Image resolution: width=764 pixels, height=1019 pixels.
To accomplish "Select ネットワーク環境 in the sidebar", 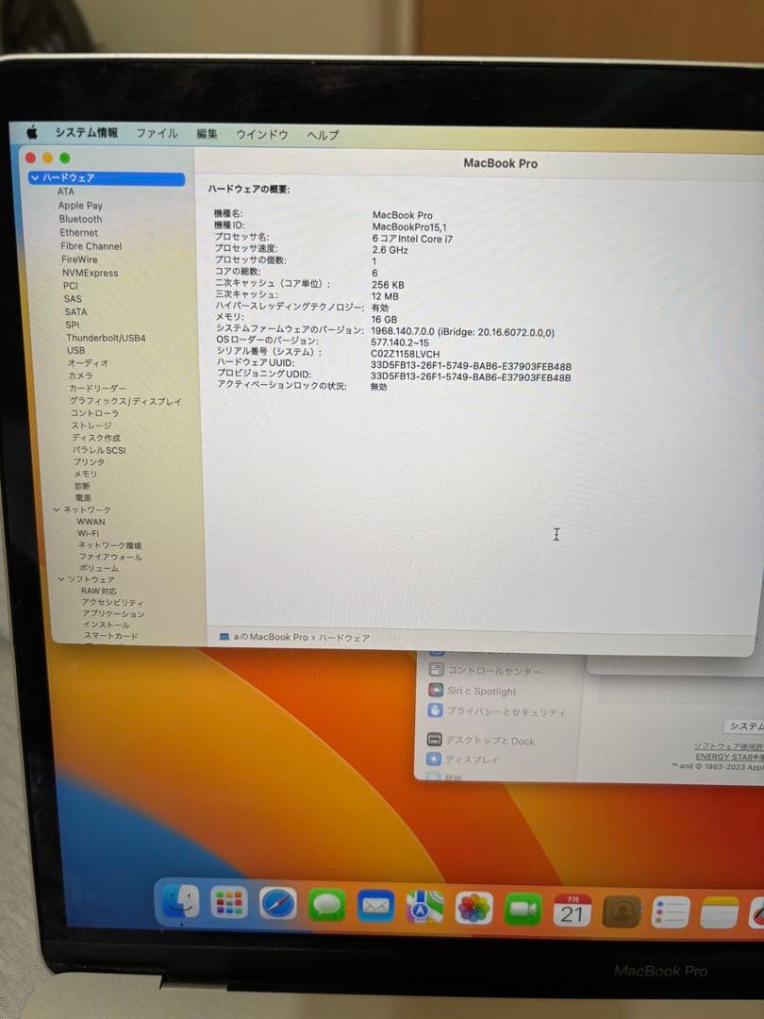I will [109, 545].
